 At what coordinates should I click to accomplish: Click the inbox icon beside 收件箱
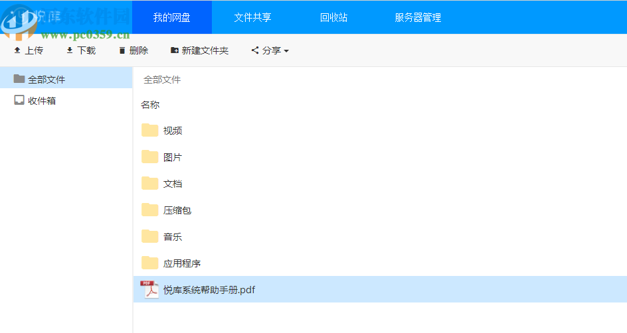(19, 100)
